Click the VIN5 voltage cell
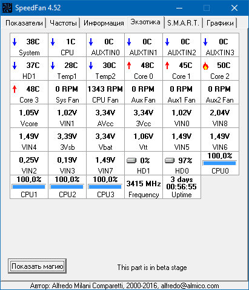The height and width of the screenshot is (290, 249). (182, 140)
